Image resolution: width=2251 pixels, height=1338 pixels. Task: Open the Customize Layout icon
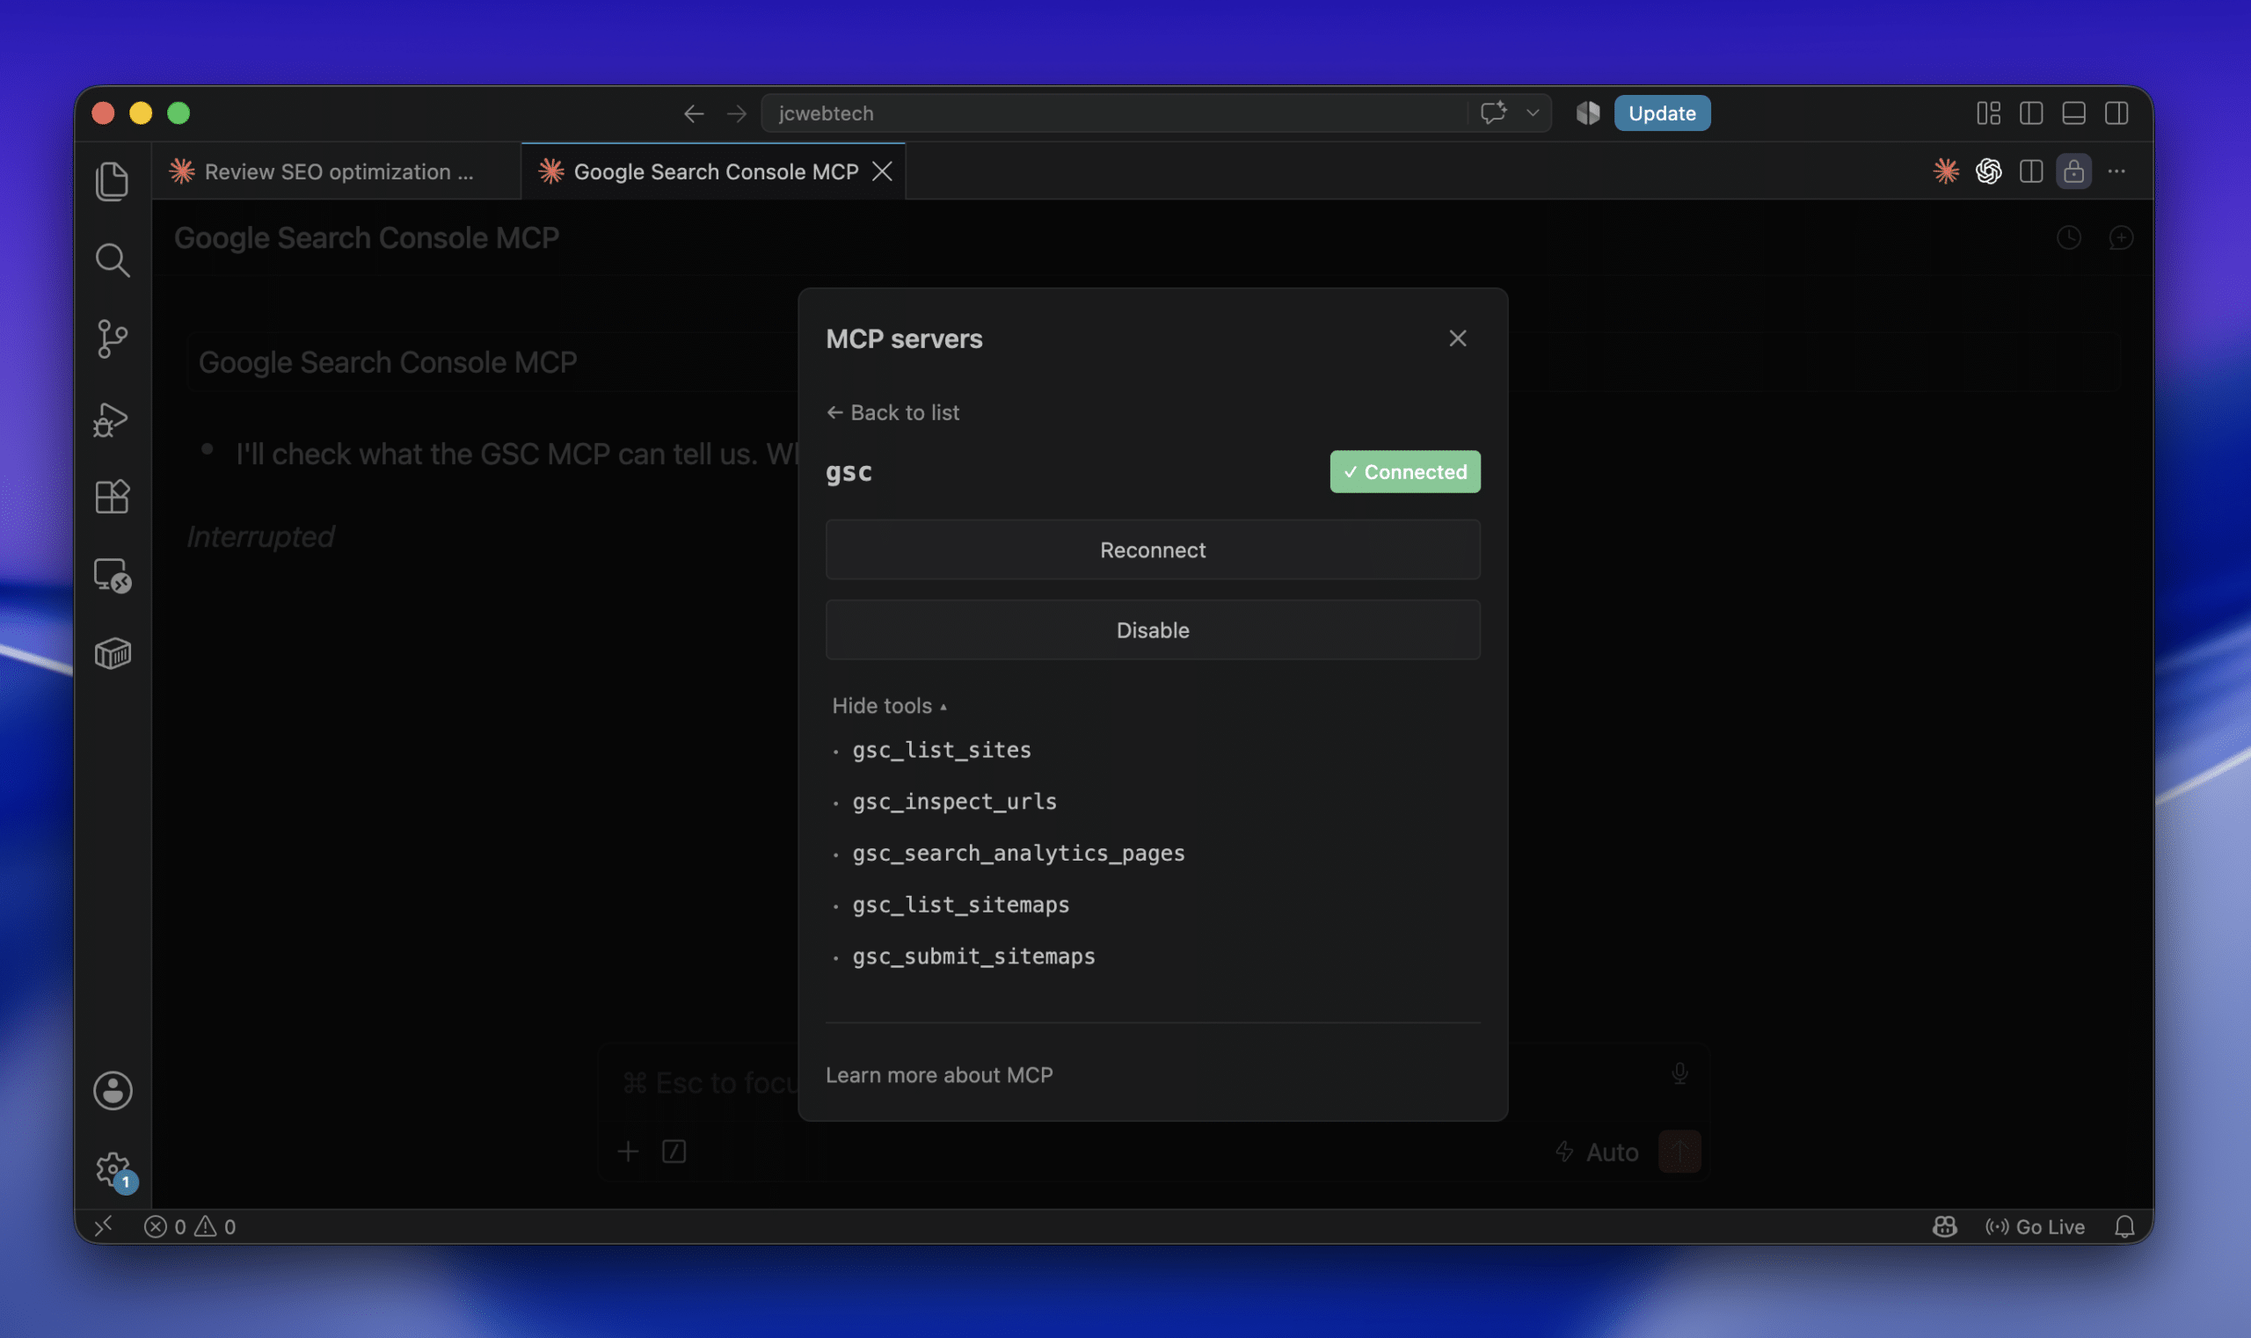[1989, 113]
